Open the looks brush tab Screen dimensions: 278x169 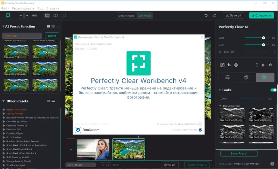(x=264, y=77)
